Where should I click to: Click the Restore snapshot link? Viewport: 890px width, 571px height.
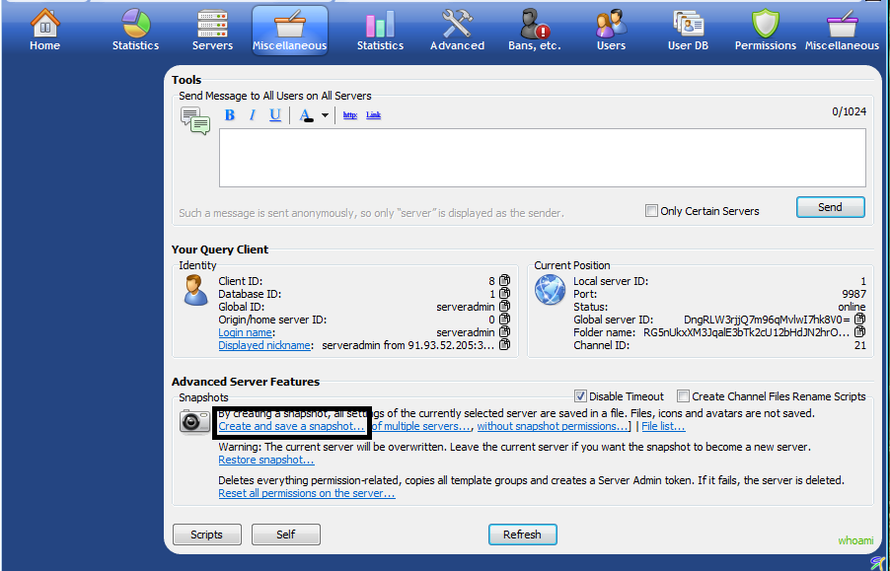point(266,460)
